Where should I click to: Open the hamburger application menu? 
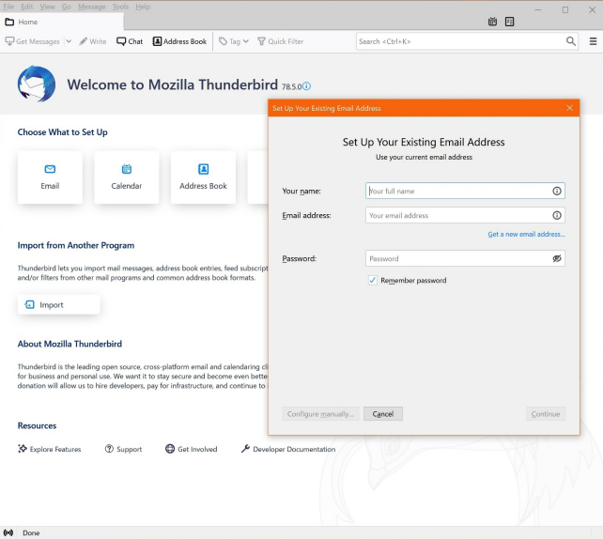coord(593,41)
